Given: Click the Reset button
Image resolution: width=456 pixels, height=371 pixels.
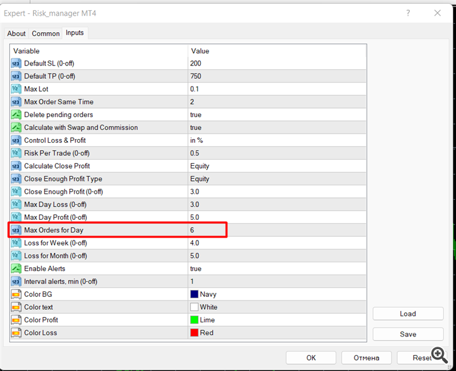Looking at the screenshot, I should tap(422, 358).
